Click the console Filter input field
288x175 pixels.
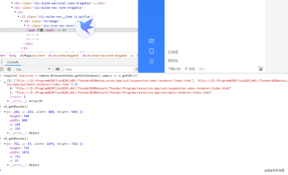click(98, 69)
